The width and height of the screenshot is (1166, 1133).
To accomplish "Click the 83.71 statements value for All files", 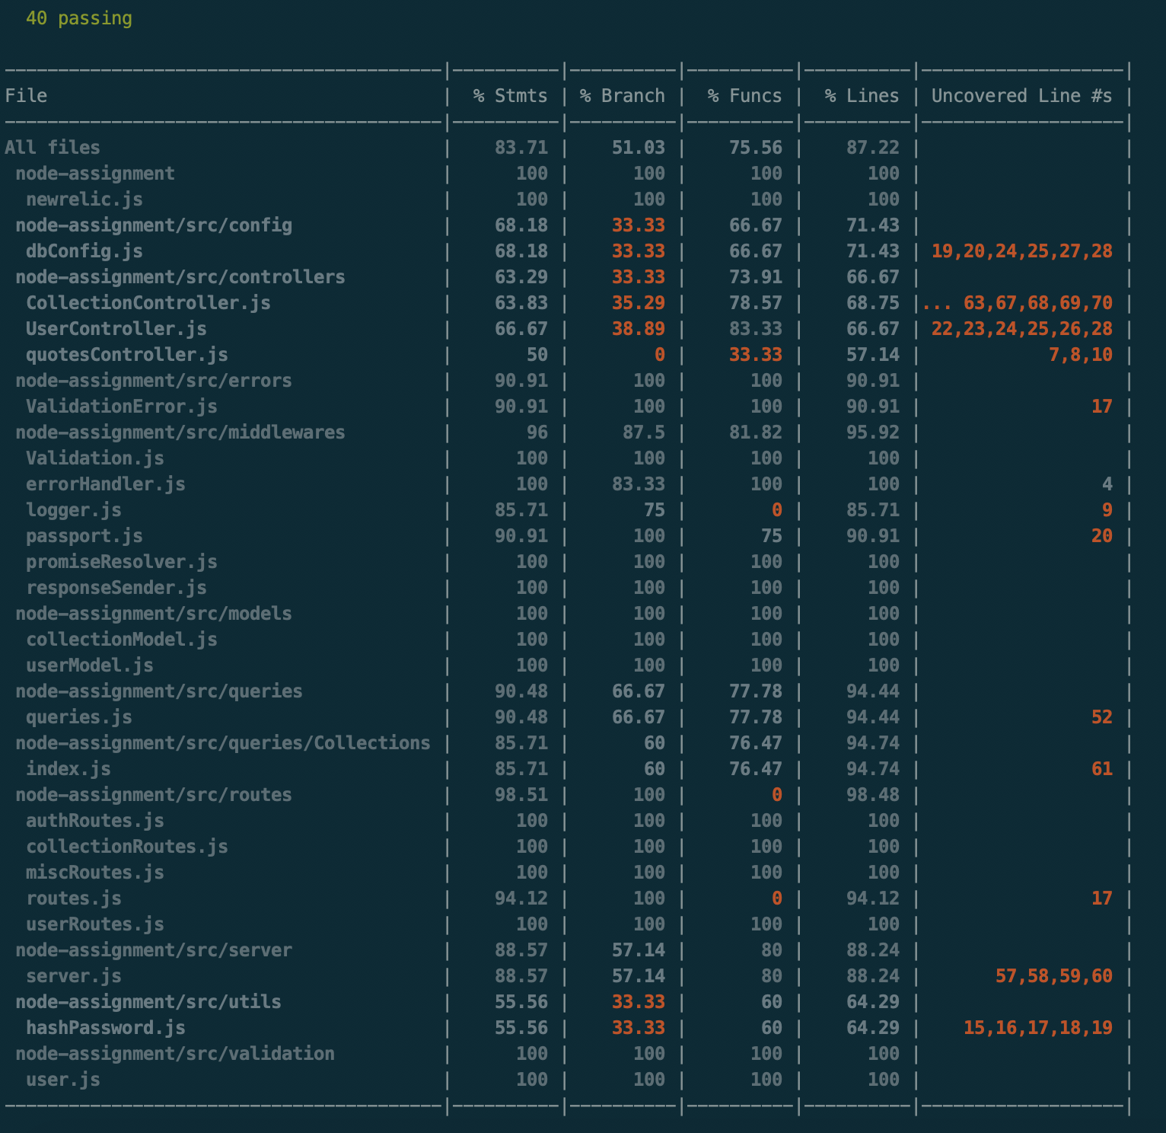I will point(521,148).
